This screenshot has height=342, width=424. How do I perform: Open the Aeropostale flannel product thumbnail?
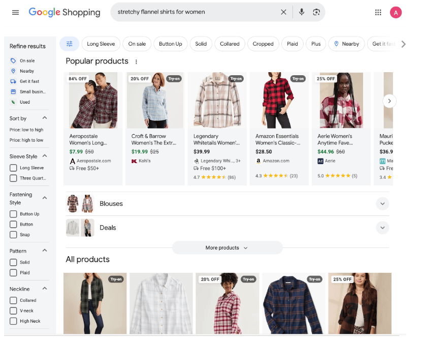(x=93, y=100)
